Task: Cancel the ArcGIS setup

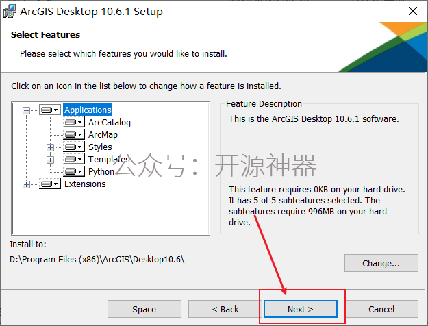Action: click(x=381, y=309)
